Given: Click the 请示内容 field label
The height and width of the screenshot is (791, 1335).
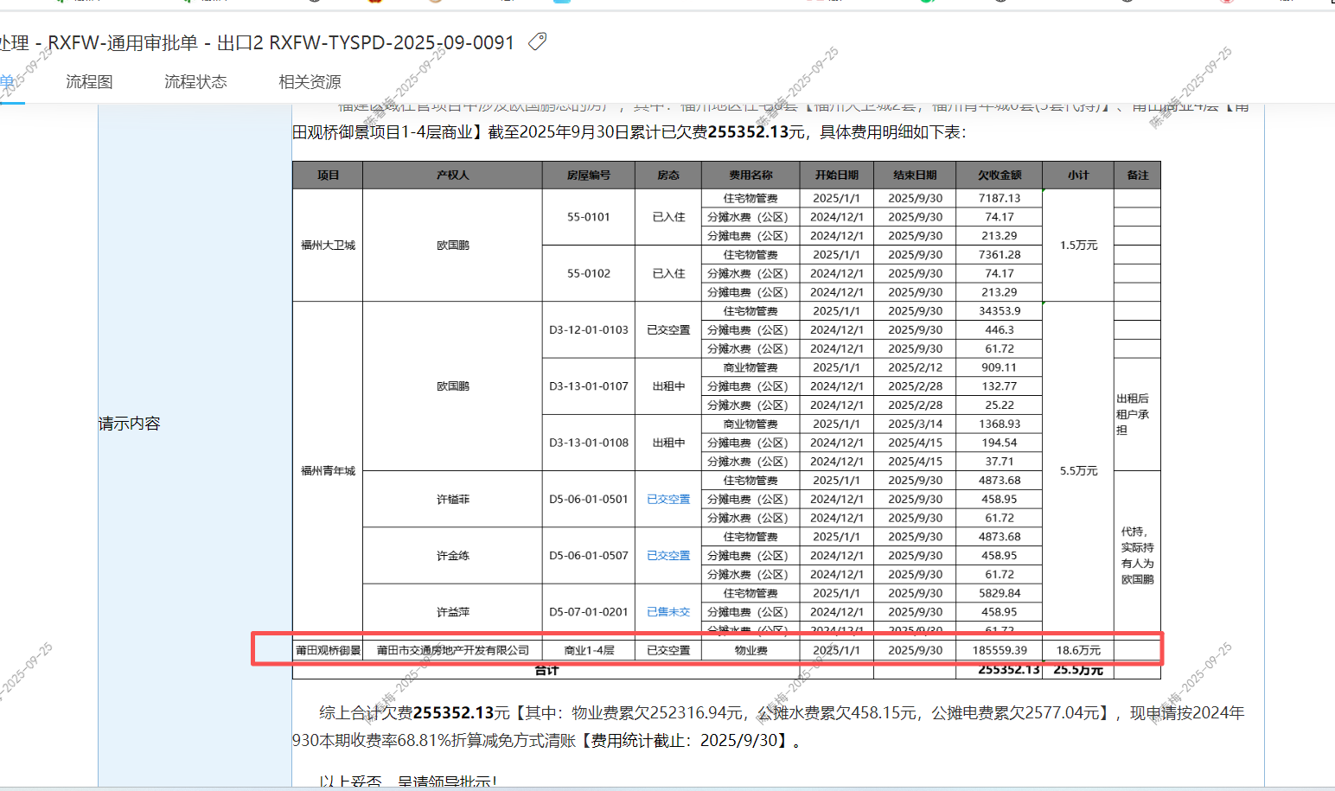Looking at the screenshot, I should click(x=130, y=424).
